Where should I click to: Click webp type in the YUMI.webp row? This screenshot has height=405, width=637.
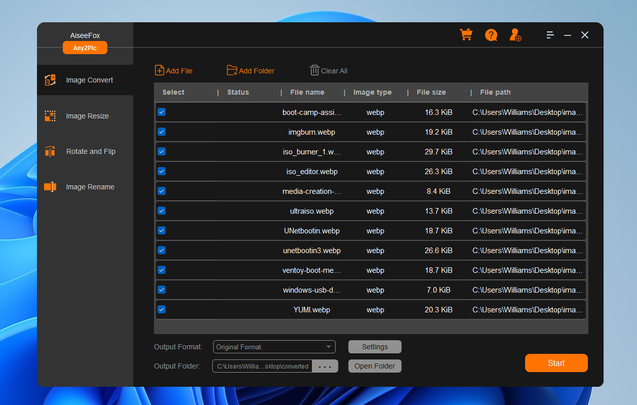pos(375,310)
